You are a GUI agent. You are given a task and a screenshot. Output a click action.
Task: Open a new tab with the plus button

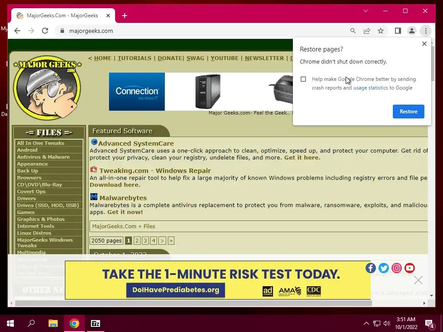[x=125, y=16]
